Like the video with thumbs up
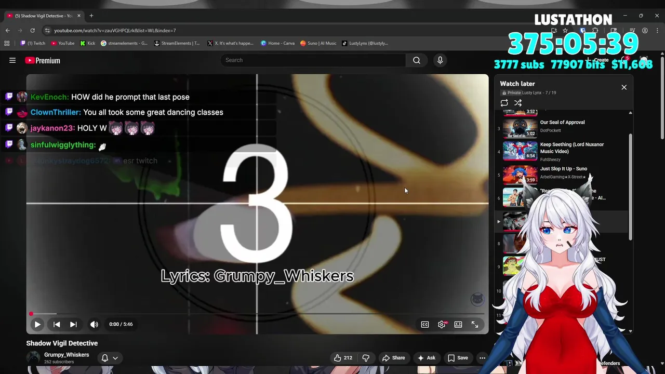Screen dimensions: 665x374 343,358
